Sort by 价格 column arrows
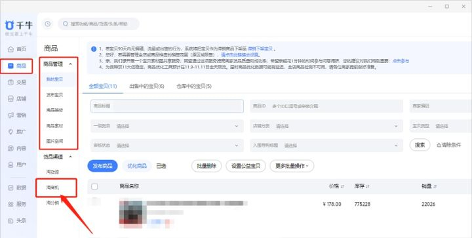This screenshot has height=238, width=472. pyautogui.click(x=342, y=187)
